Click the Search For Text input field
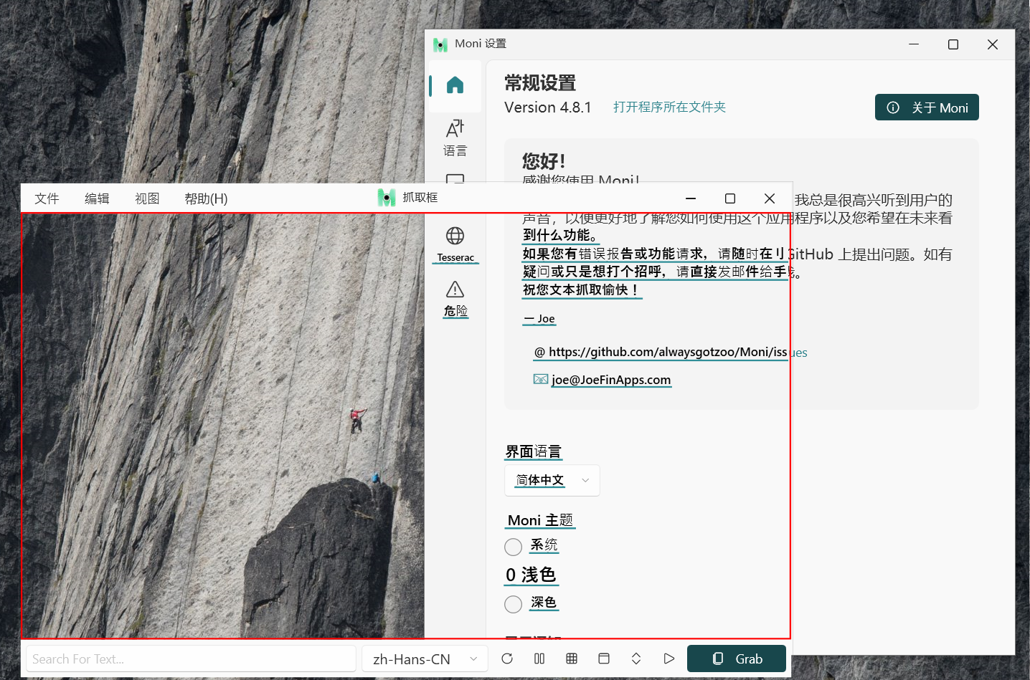This screenshot has width=1030, height=680. (x=191, y=659)
